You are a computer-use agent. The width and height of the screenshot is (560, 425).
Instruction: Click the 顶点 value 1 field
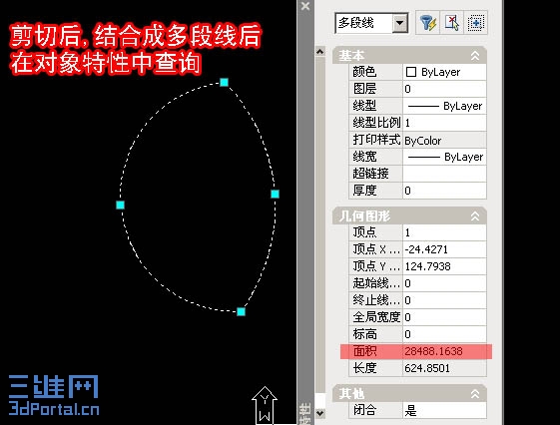444,232
